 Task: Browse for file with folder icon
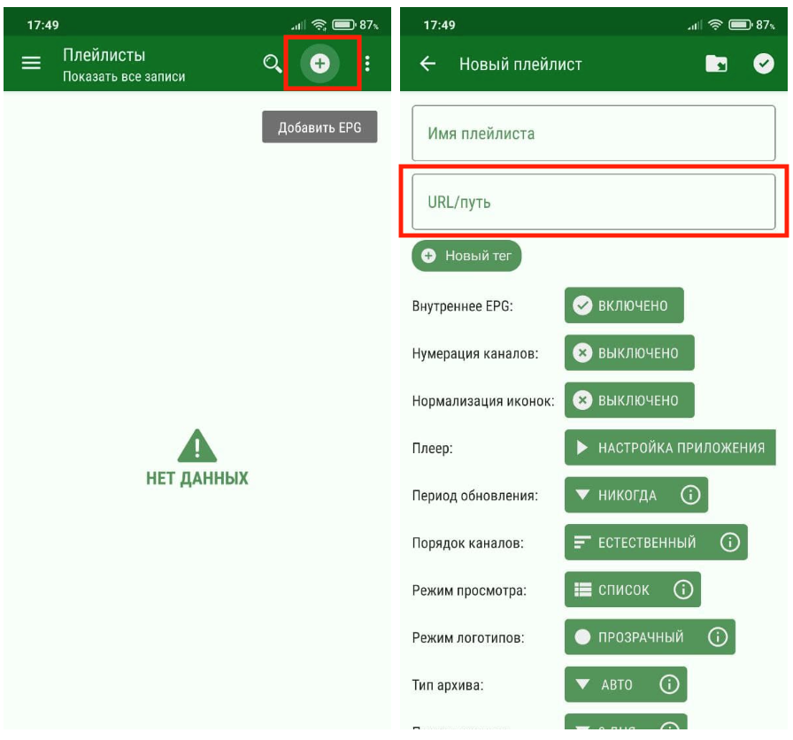(x=716, y=64)
